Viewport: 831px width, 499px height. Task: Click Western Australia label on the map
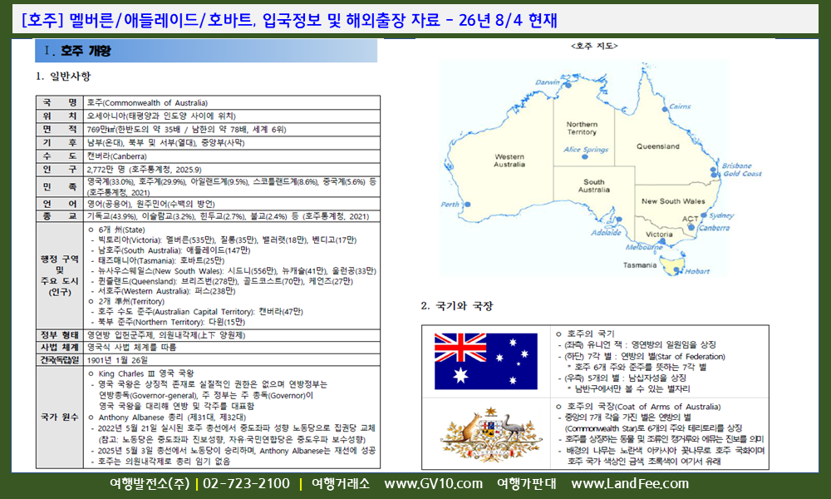509,161
